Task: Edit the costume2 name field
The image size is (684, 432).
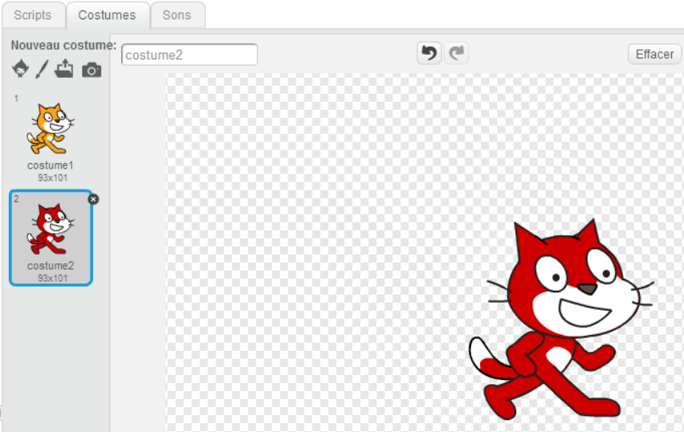Action: point(190,55)
